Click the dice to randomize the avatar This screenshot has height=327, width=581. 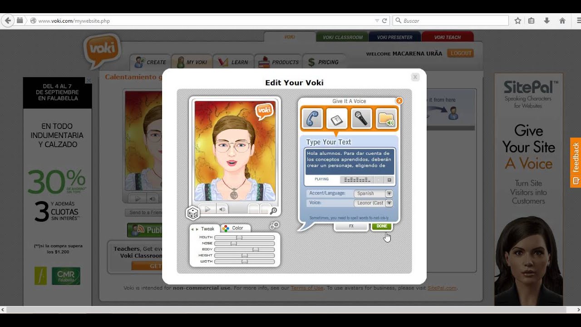tap(192, 213)
